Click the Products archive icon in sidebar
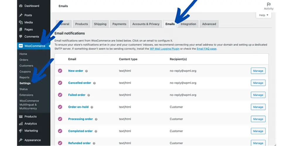Screen dimensions: 293x146 coord(21,117)
